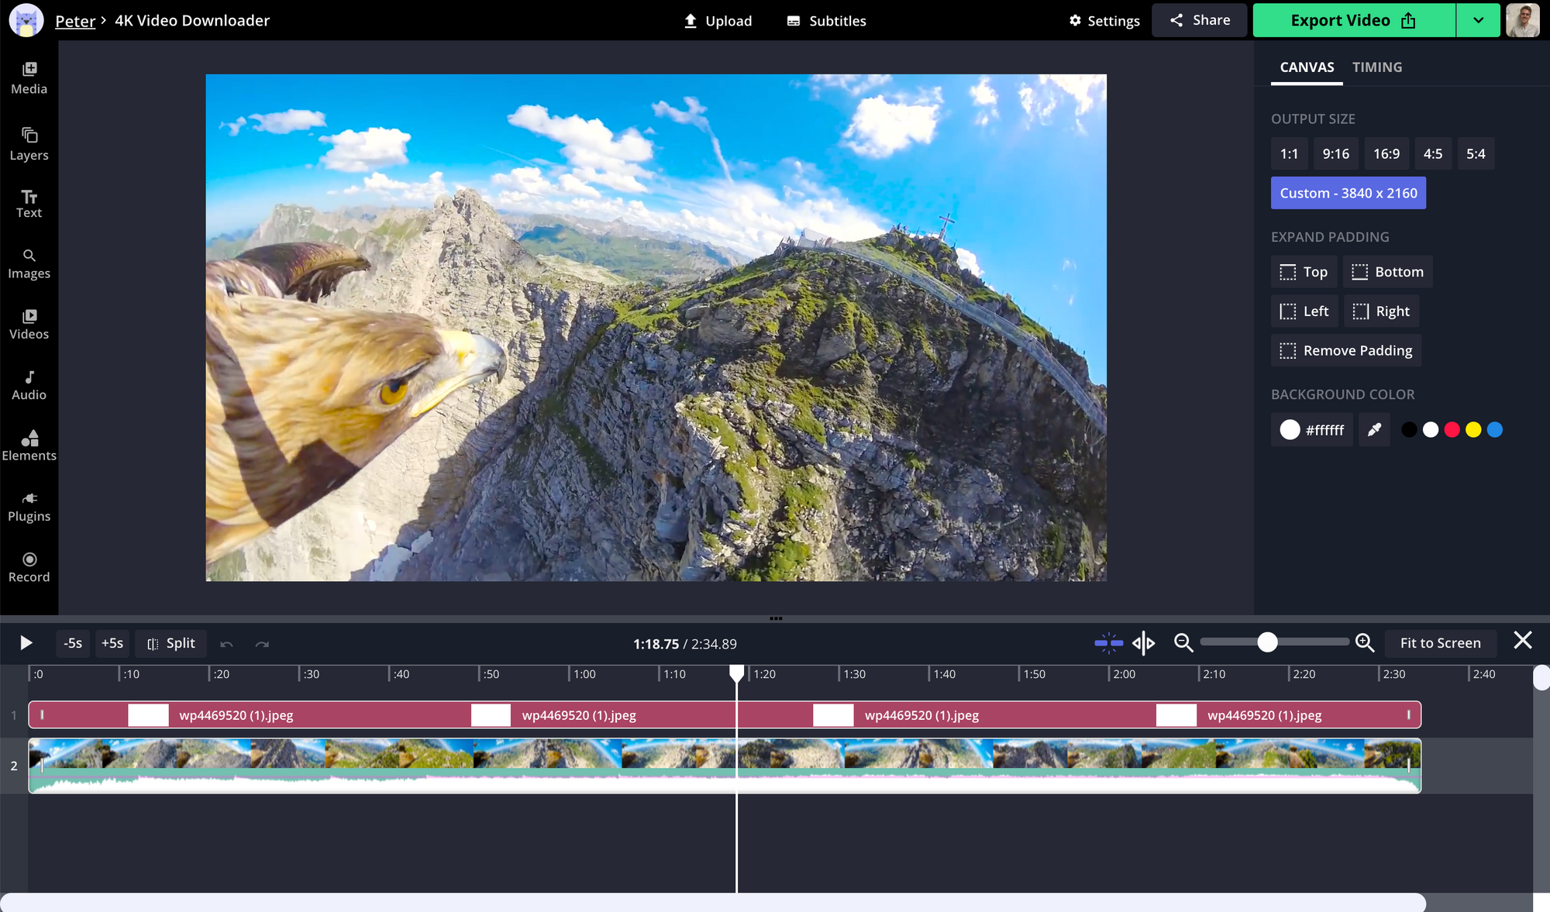
Task: Click the redo arrow icon
Action: tap(262, 644)
